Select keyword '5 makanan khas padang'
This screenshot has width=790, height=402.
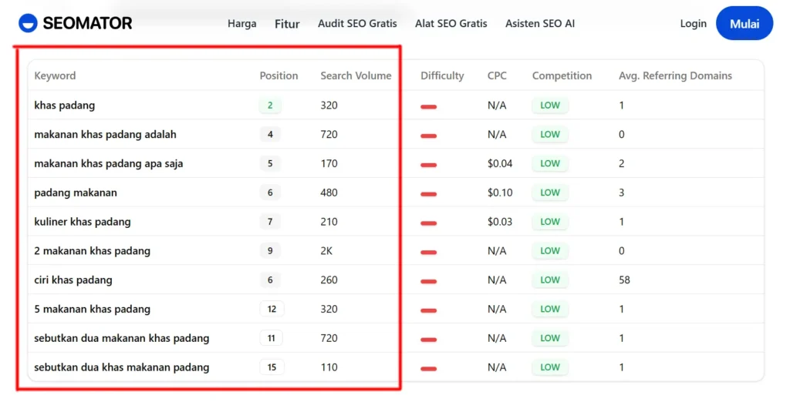[93, 310]
